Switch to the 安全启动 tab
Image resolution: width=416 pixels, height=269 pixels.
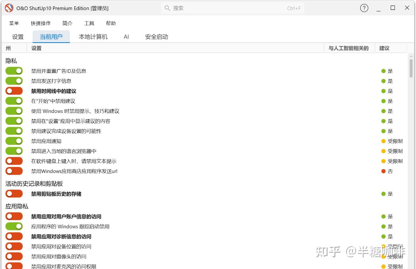pos(157,37)
